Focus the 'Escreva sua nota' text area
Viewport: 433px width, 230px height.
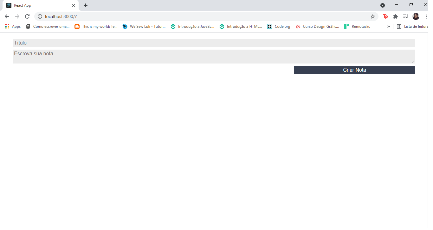[x=214, y=57]
